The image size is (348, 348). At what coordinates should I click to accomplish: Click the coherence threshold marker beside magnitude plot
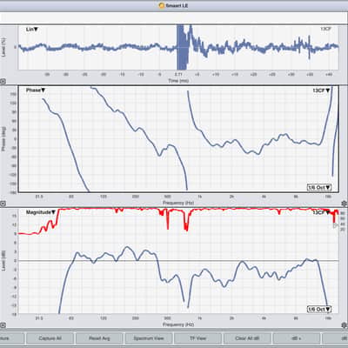[336, 225]
